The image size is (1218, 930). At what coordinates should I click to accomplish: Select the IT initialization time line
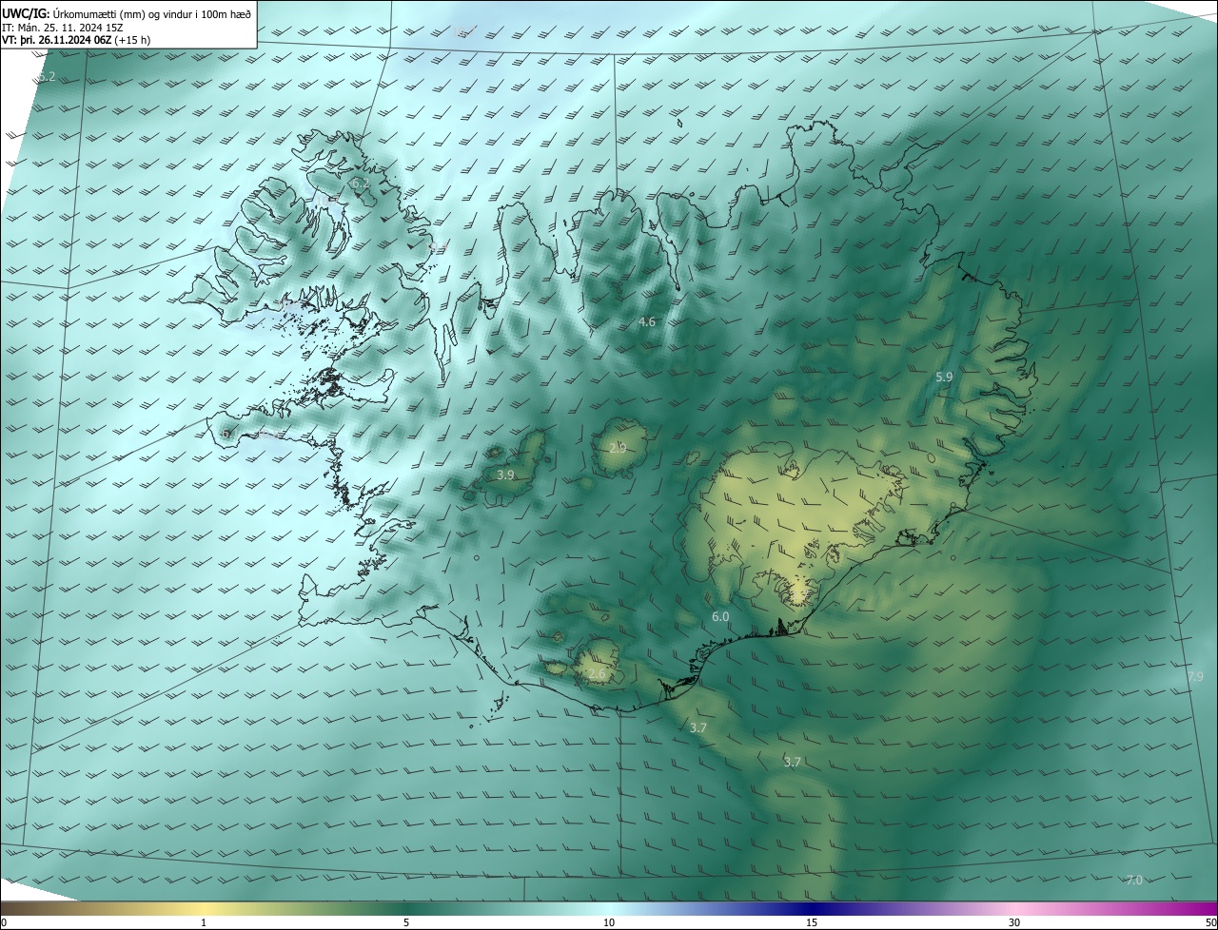click(63, 28)
